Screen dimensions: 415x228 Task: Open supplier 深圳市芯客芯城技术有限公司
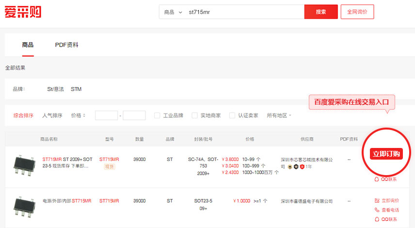click(x=306, y=163)
